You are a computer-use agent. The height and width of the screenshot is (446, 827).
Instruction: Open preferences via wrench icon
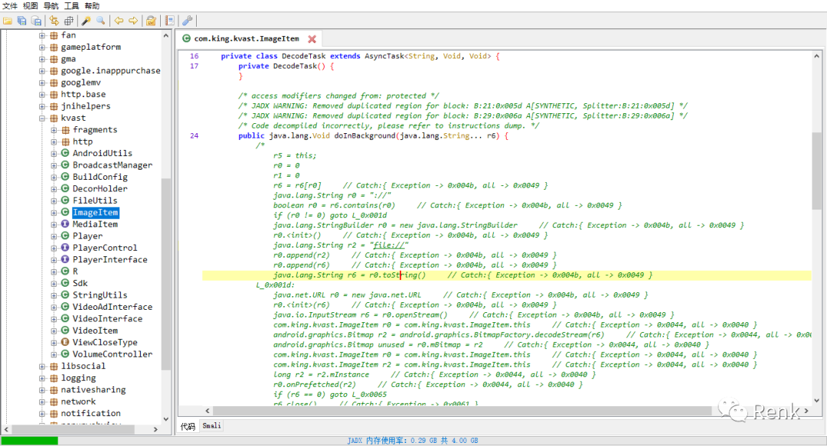(188, 21)
